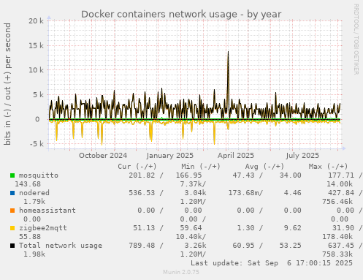This screenshot has height=280, width=363.
Task: Click the Max (-/+) column header
Action: 329,167
